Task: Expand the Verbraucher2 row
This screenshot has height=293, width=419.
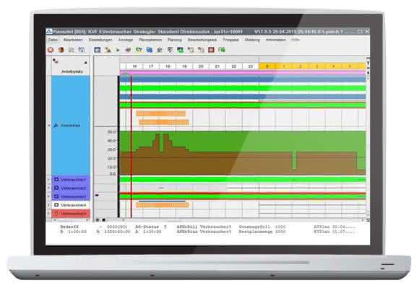Action: pos(48,188)
